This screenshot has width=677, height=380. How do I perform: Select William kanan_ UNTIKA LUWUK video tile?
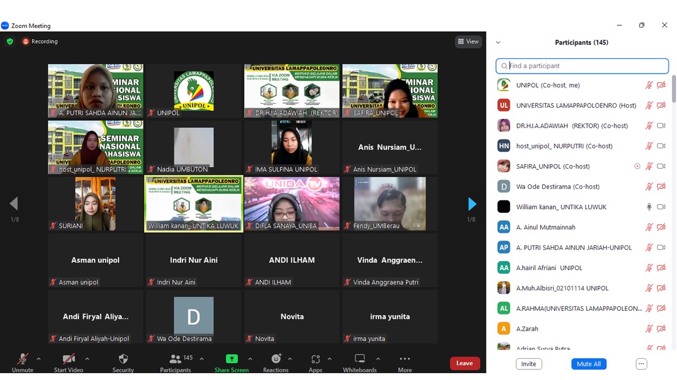[194, 204]
